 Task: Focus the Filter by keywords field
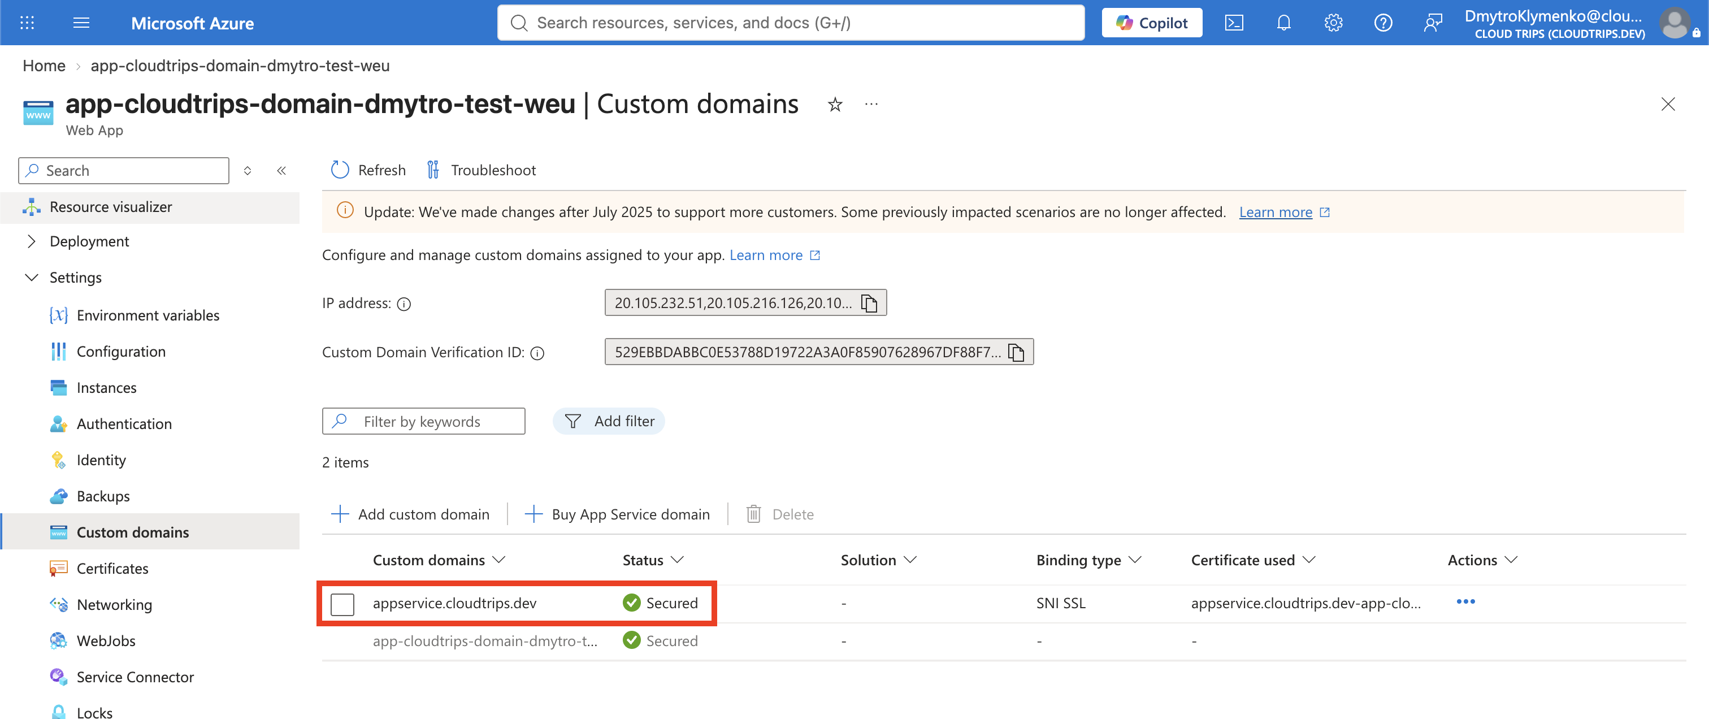click(423, 421)
